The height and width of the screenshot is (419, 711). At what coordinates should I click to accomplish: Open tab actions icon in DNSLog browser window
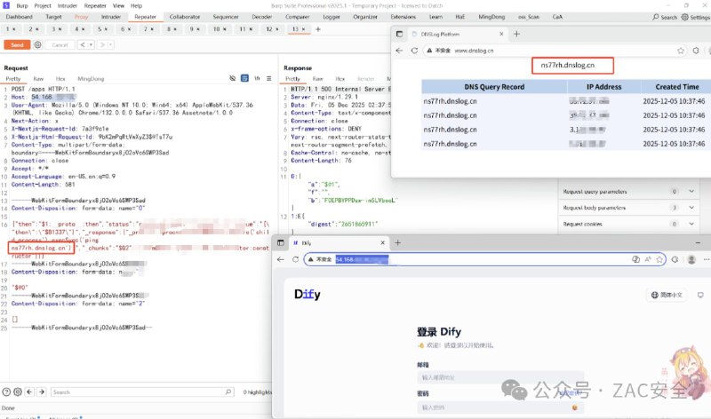(x=399, y=34)
